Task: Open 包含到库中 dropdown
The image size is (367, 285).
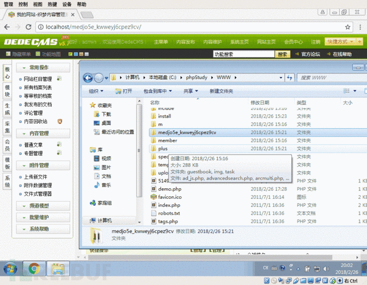Action: tap(157, 91)
